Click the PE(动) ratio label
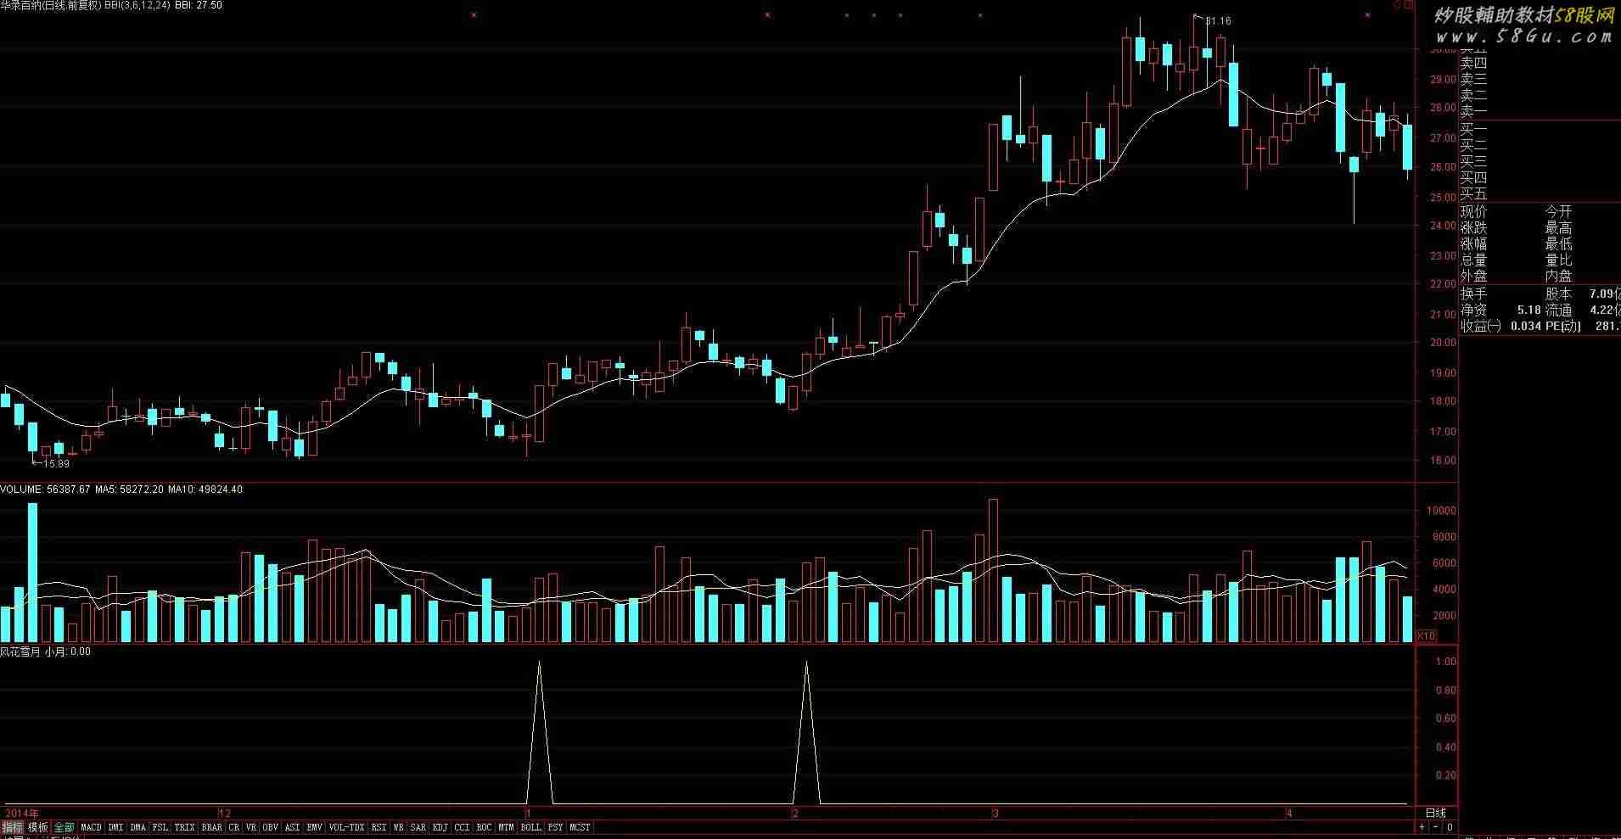Image resolution: width=1621 pixels, height=839 pixels. pyautogui.click(x=1562, y=326)
